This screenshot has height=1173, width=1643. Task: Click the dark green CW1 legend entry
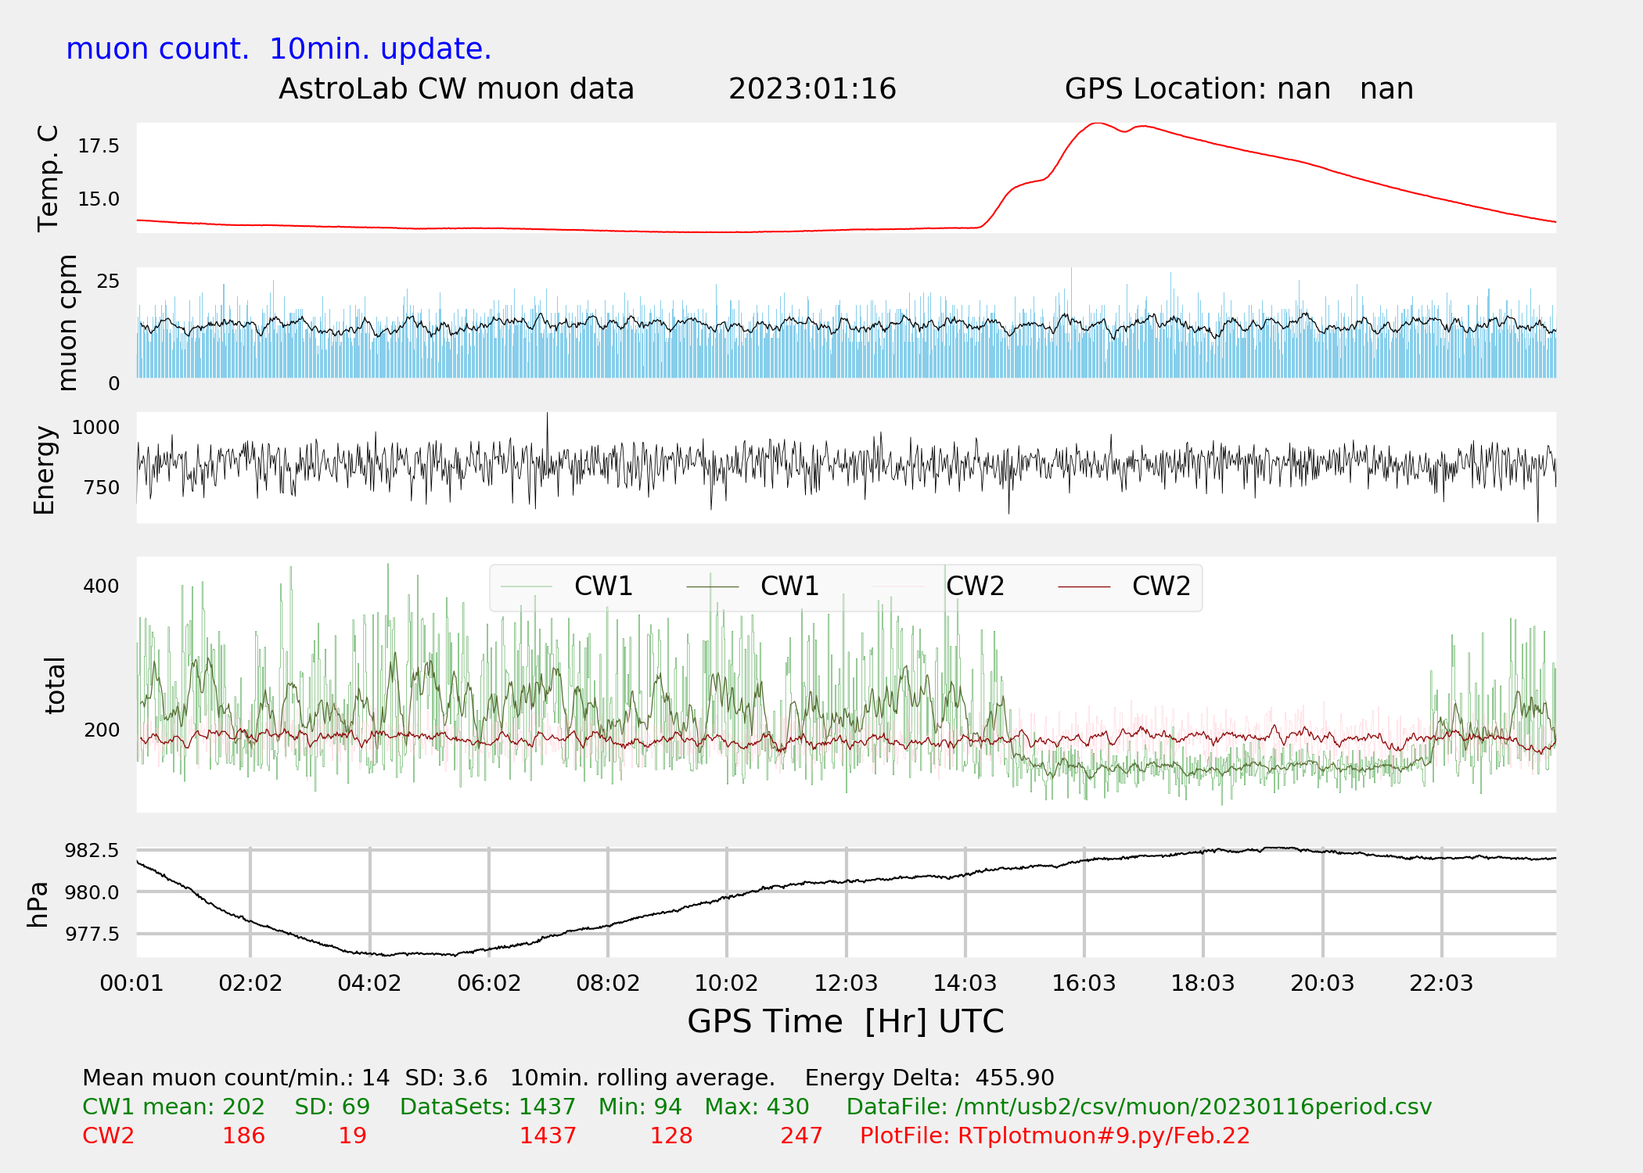point(789,586)
